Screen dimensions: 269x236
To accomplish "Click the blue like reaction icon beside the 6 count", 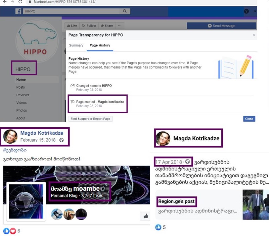I will tap(6, 231).
